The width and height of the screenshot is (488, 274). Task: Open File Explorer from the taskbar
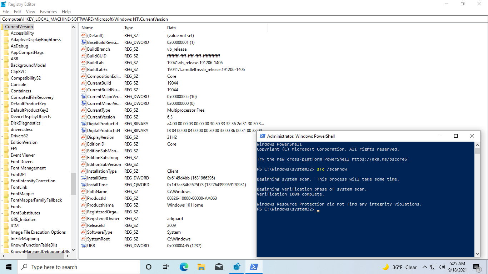[x=201, y=267]
